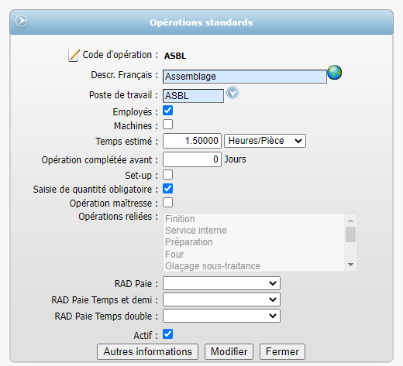This screenshot has width=403, height=366.
Task: Select Finition in Opérations reliées list
Action: click(x=180, y=219)
